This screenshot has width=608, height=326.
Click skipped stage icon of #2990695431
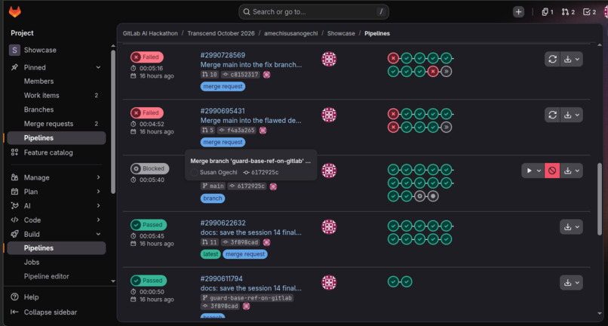pyautogui.click(x=447, y=128)
